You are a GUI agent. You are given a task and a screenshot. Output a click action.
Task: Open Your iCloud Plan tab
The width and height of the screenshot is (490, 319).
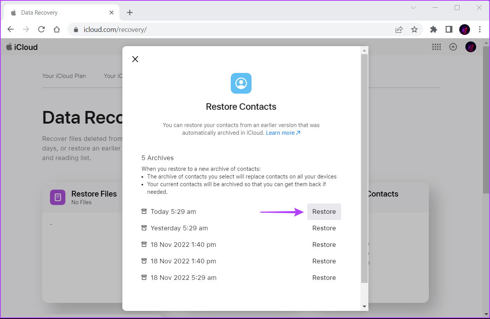coord(64,76)
